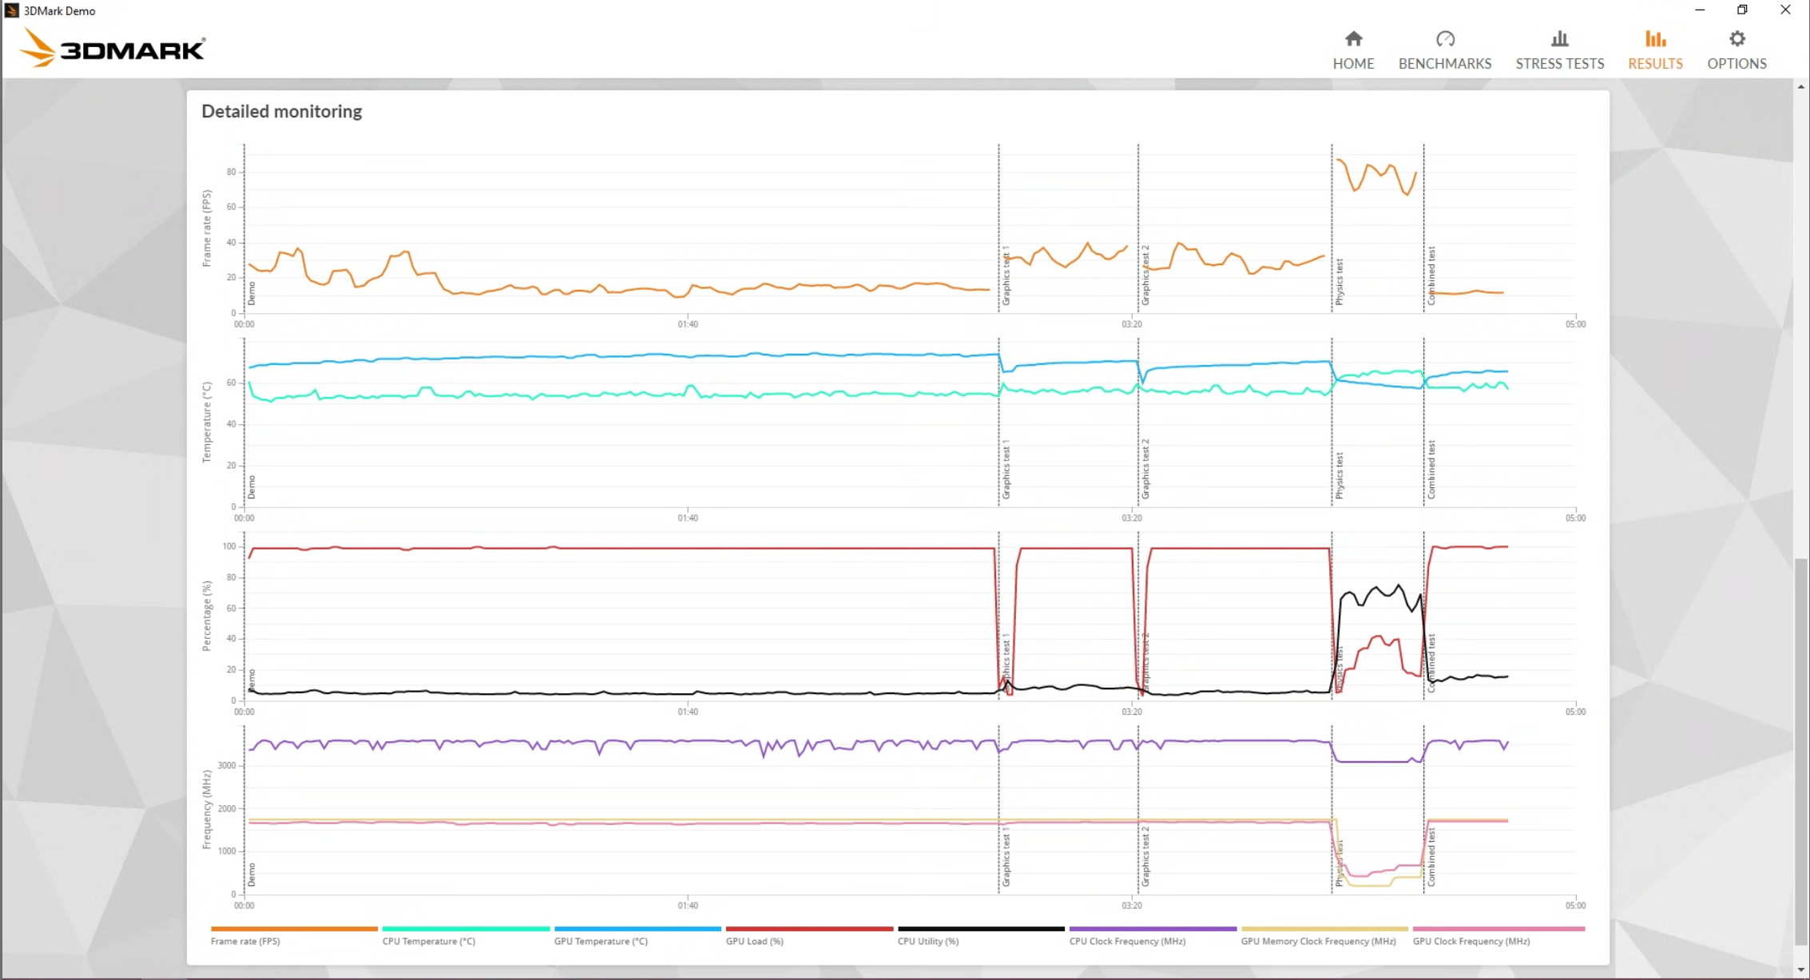This screenshot has height=980, width=1810.
Task: Click the Stress Tests bar chart icon
Action: (x=1559, y=38)
